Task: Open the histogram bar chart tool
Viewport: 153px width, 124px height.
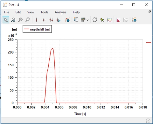Action: tap(118, 20)
